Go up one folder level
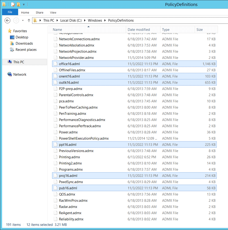This screenshot has height=230, width=228. tap(29, 20)
